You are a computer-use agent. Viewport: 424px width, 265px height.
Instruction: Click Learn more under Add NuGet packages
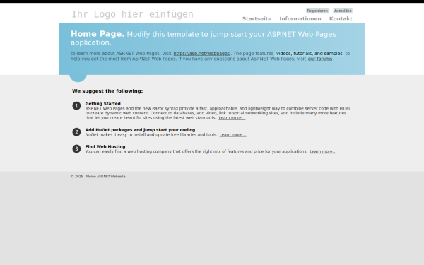tap(232, 135)
